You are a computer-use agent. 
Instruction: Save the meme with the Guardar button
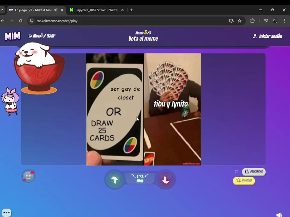click(x=244, y=181)
